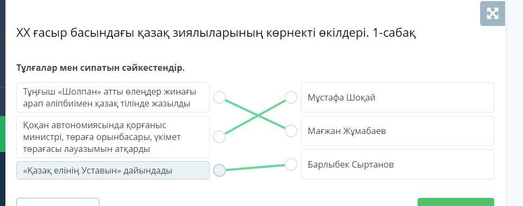Click the green segment in left sidebar strip
The image size is (523, 206).
coord(3,134)
